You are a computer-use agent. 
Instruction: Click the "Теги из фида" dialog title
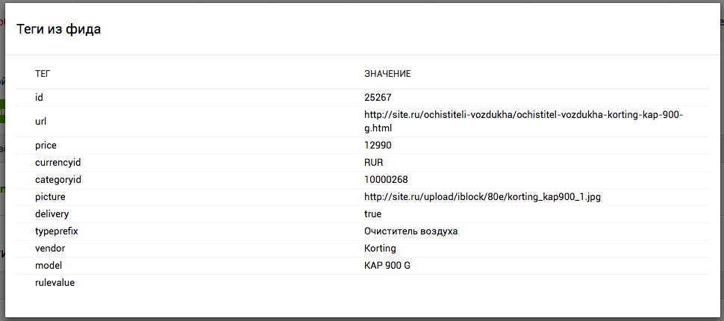59,29
